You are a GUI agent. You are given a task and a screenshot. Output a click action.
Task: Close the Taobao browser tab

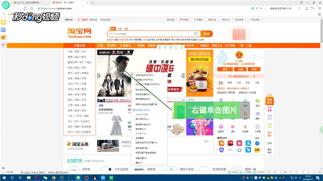coord(88,3)
